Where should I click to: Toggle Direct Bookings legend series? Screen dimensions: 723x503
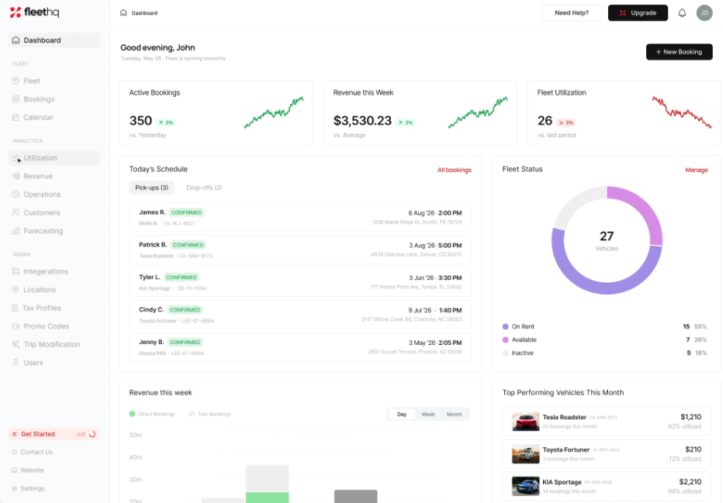point(152,414)
